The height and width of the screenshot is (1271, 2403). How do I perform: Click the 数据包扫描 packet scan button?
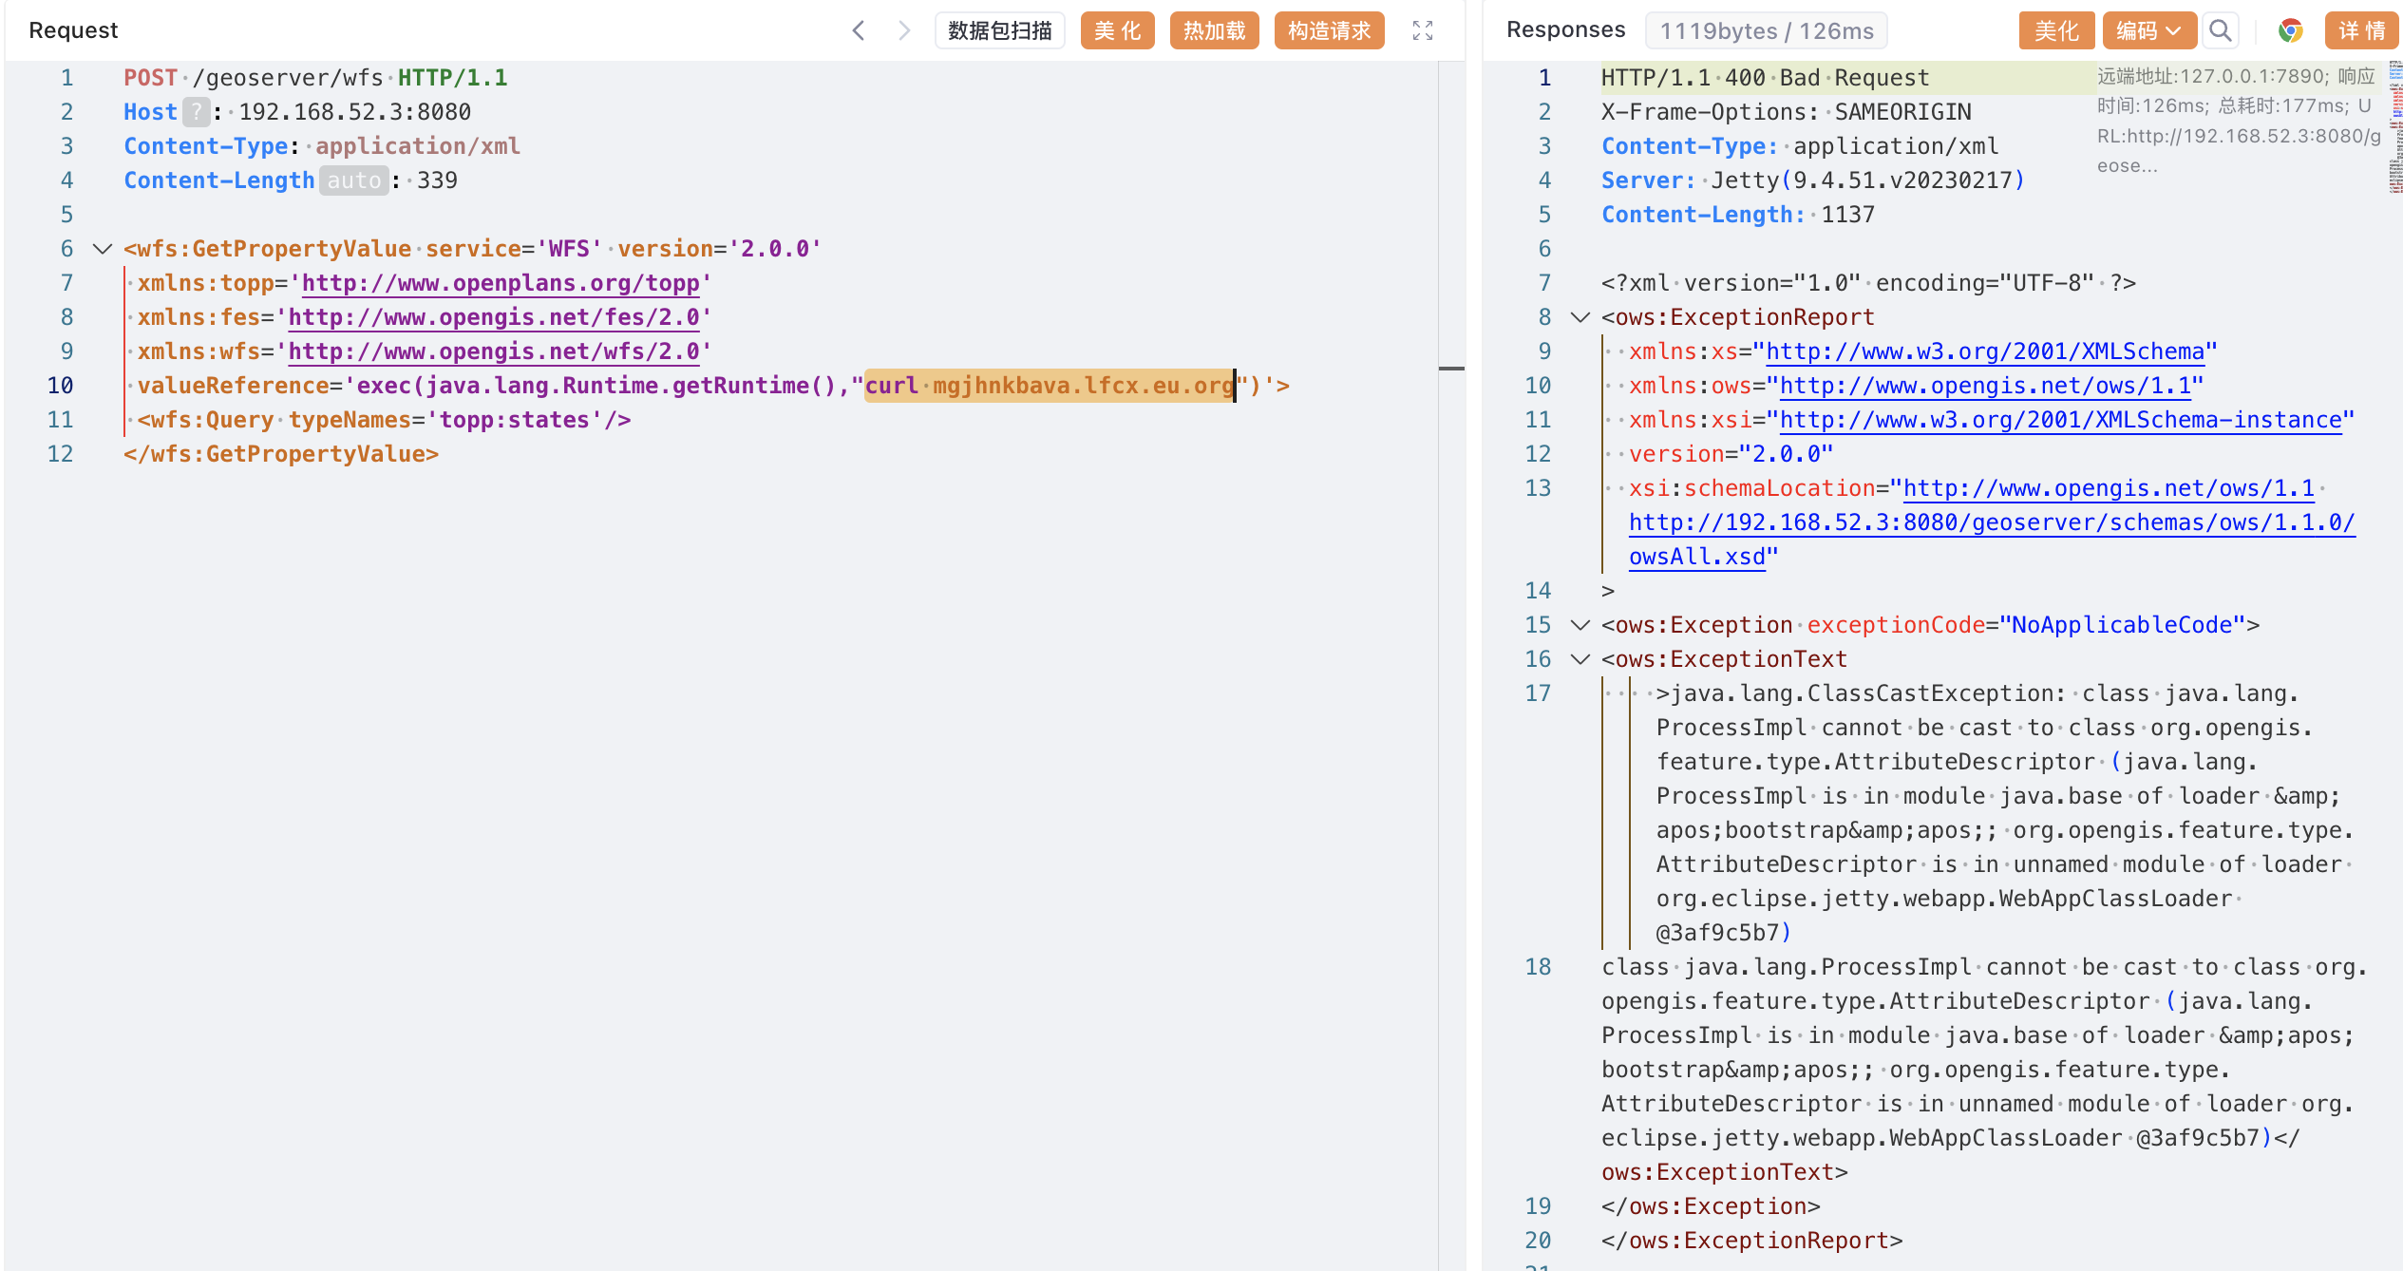point(999,30)
